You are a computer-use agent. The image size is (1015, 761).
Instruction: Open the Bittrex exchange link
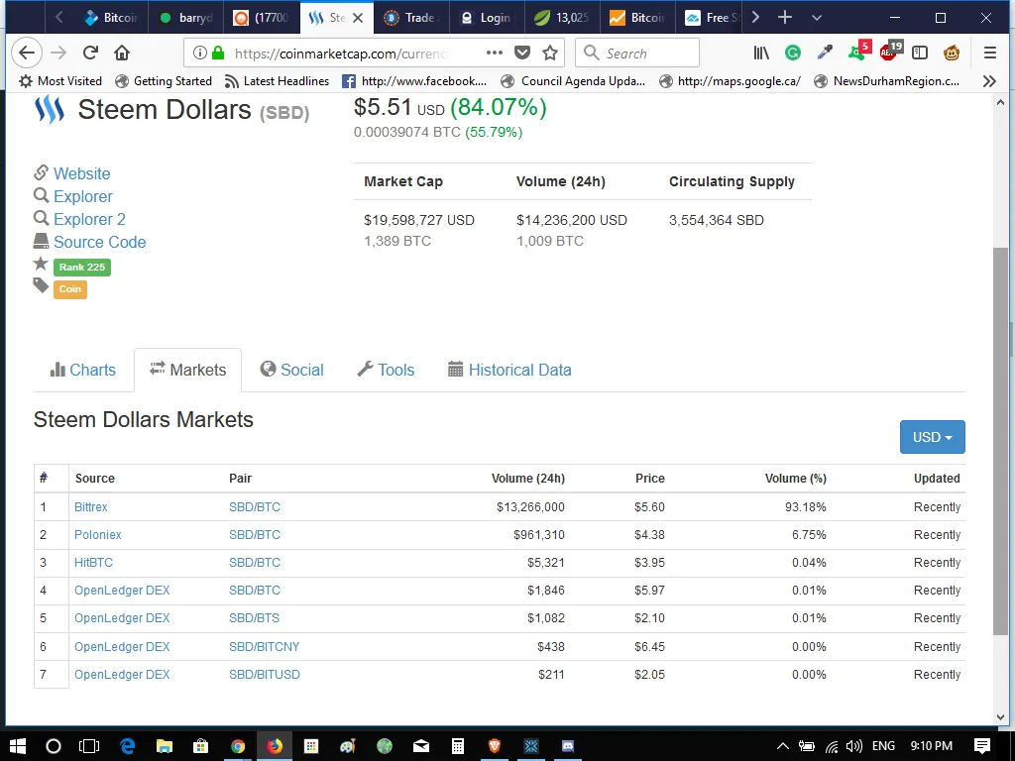click(x=90, y=506)
